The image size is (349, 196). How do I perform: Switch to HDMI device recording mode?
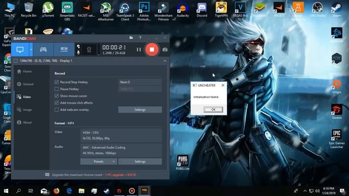pos(64,50)
